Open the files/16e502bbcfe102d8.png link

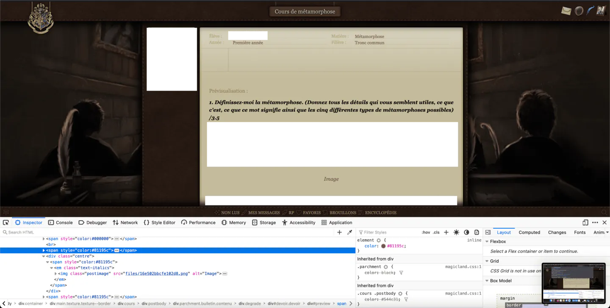click(x=157, y=274)
